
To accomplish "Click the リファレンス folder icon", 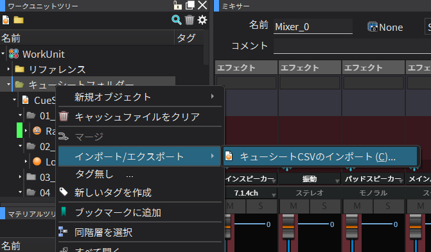I will (x=19, y=69).
